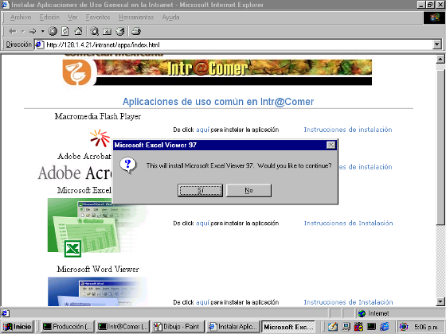Screen dimensions: 446x334
Task: Click the black console quick launch icon
Action: click(x=371, y=327)
